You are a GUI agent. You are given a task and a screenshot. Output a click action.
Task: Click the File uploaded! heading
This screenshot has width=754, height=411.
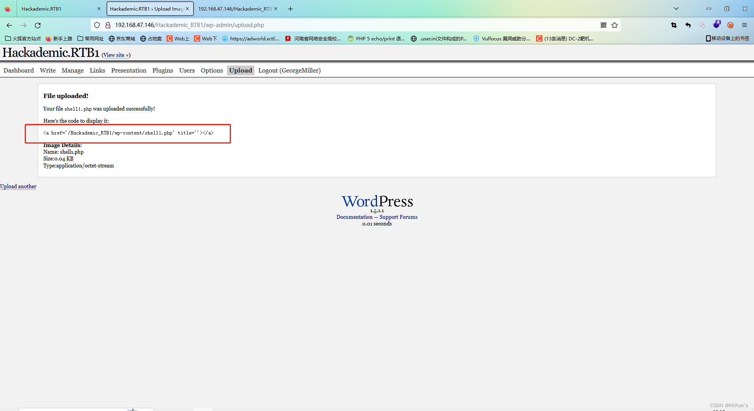[x=66, y=96]
